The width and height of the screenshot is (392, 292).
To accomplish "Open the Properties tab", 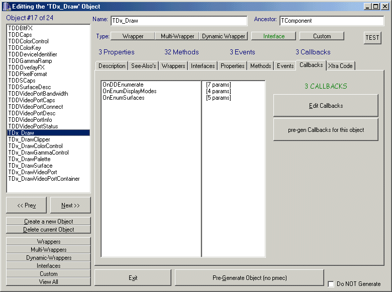I will (x=233, y=66).
